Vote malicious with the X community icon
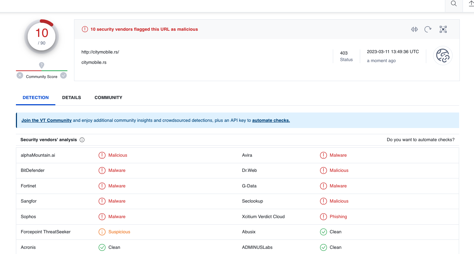 pos(20,76)
